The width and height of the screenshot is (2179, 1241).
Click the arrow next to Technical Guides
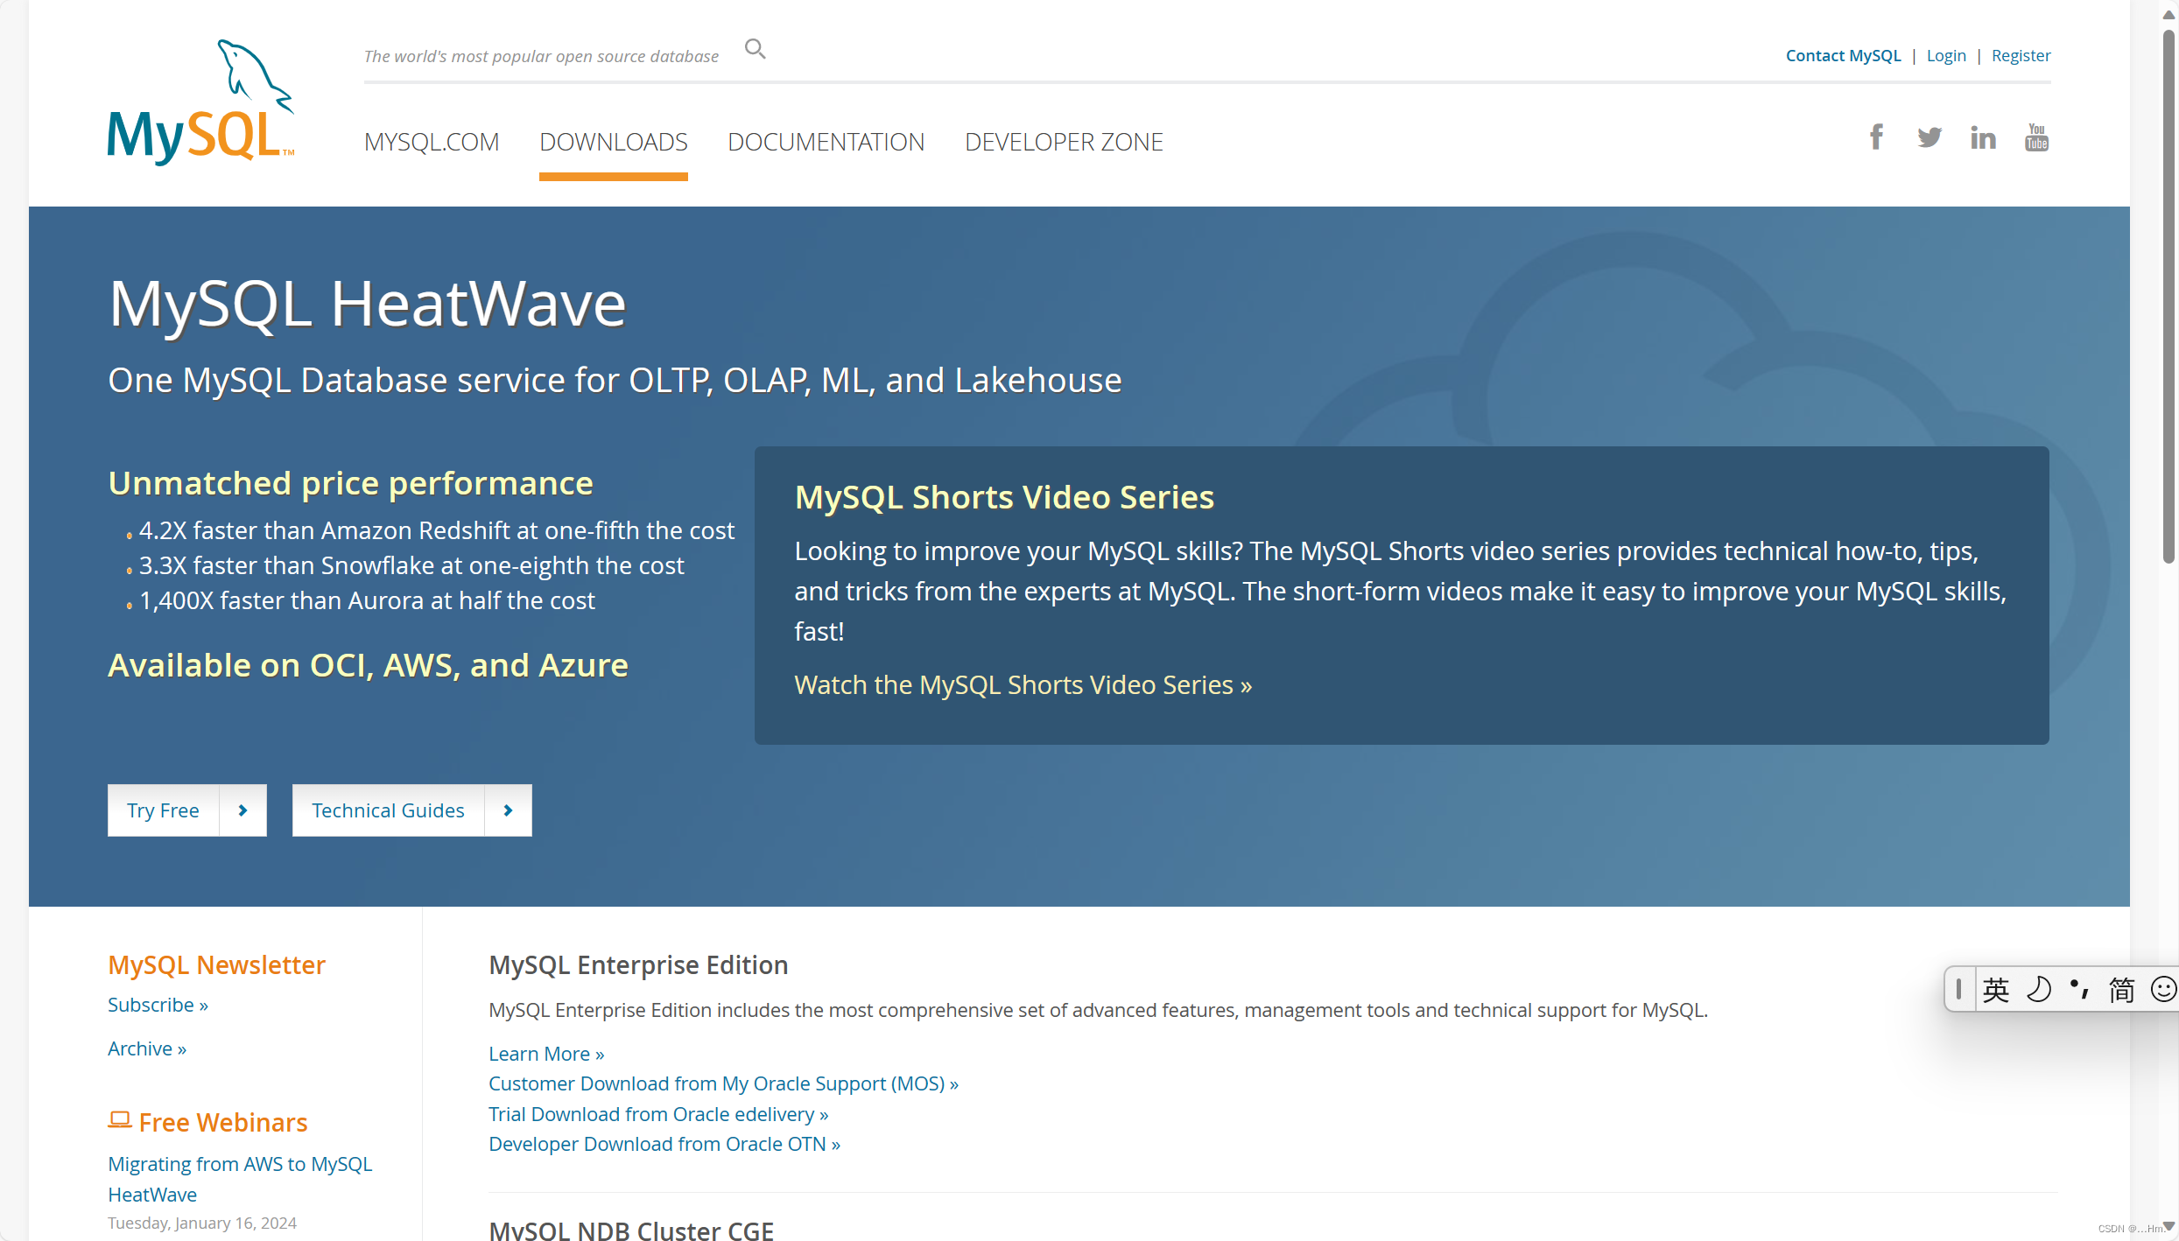click(508, 810)
